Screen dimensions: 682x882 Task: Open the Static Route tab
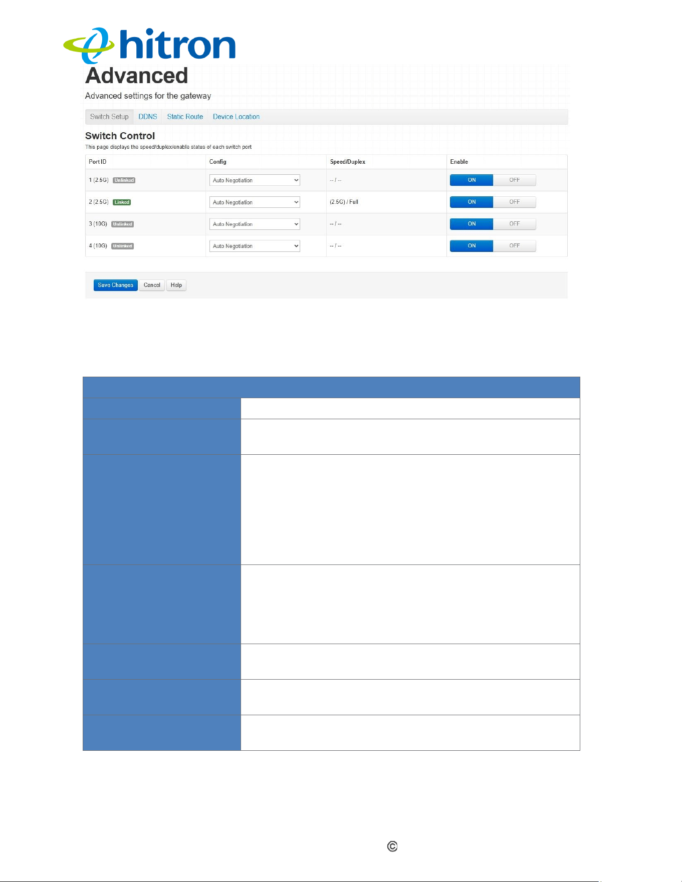pyautogui.click(x=185, y=117)
